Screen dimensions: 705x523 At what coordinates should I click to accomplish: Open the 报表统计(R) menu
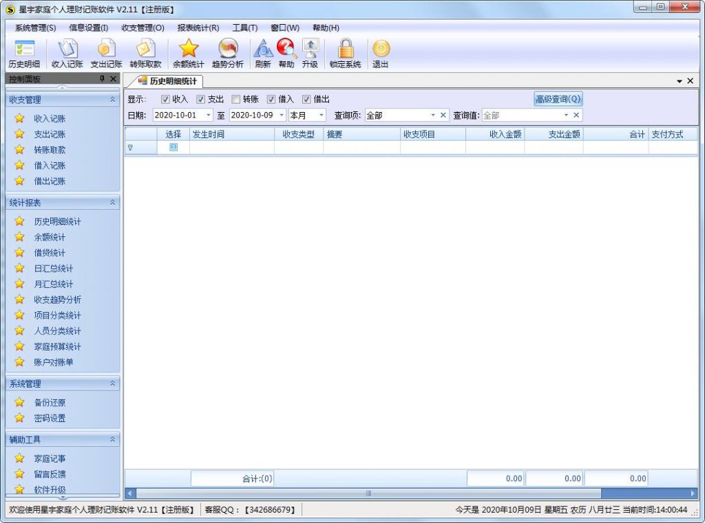[x=198, y=27]
